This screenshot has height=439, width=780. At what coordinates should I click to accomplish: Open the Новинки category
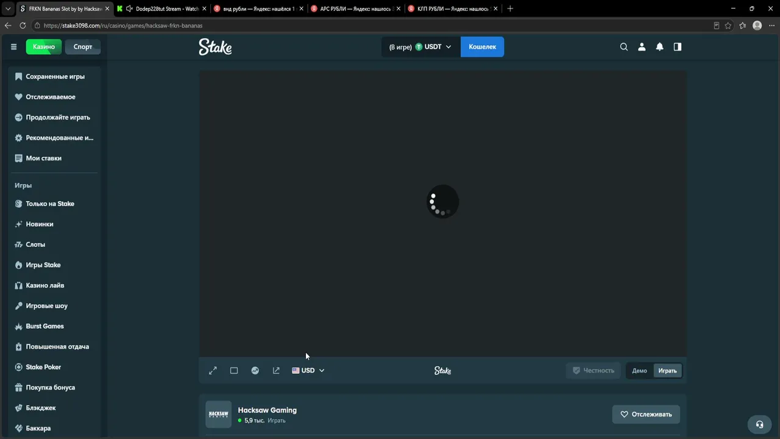(x=53, y=224)
